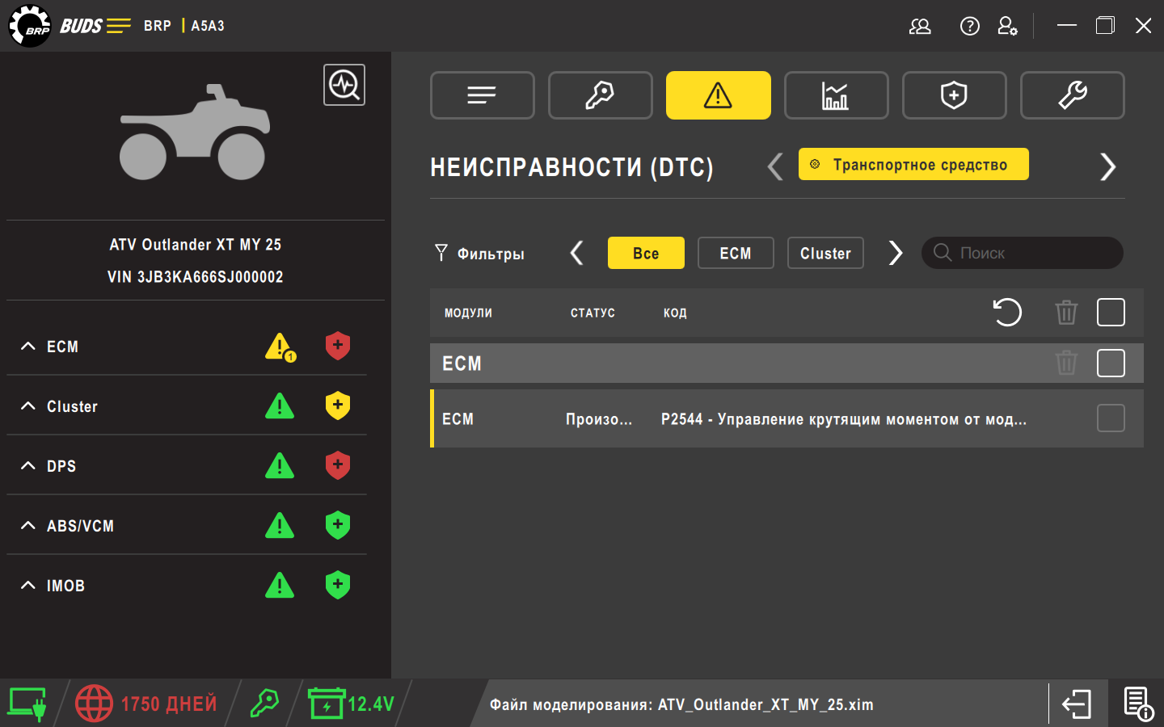Focus the Поиск search field
The height and width of the screenshot is (727, 1164).
[x=1023, y=253]
